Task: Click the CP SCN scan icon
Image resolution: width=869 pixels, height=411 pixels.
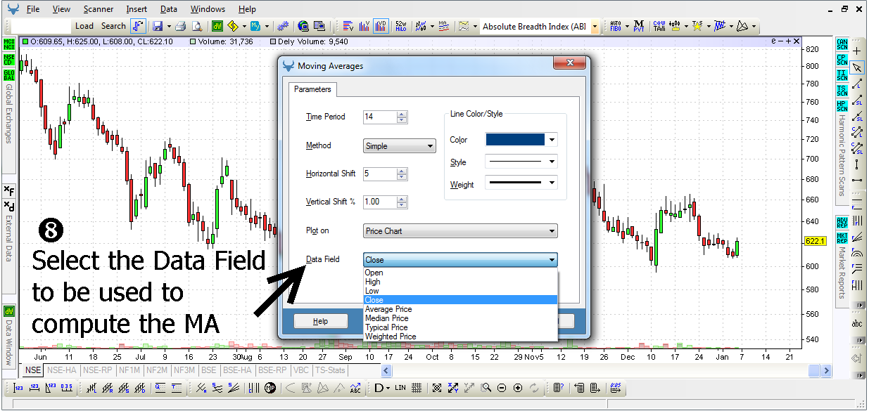Action: (842, 59)
